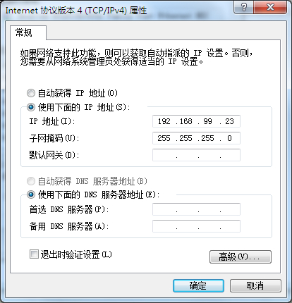Confirm with the 确定 button
292x303 pixels.
(x=198, y=285)
